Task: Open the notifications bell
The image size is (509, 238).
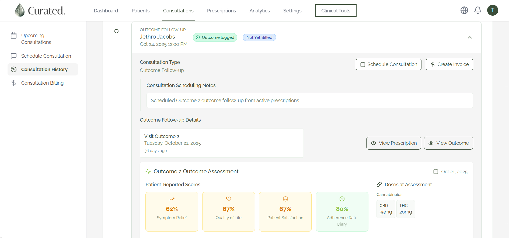Action: [x=478, y=10]
